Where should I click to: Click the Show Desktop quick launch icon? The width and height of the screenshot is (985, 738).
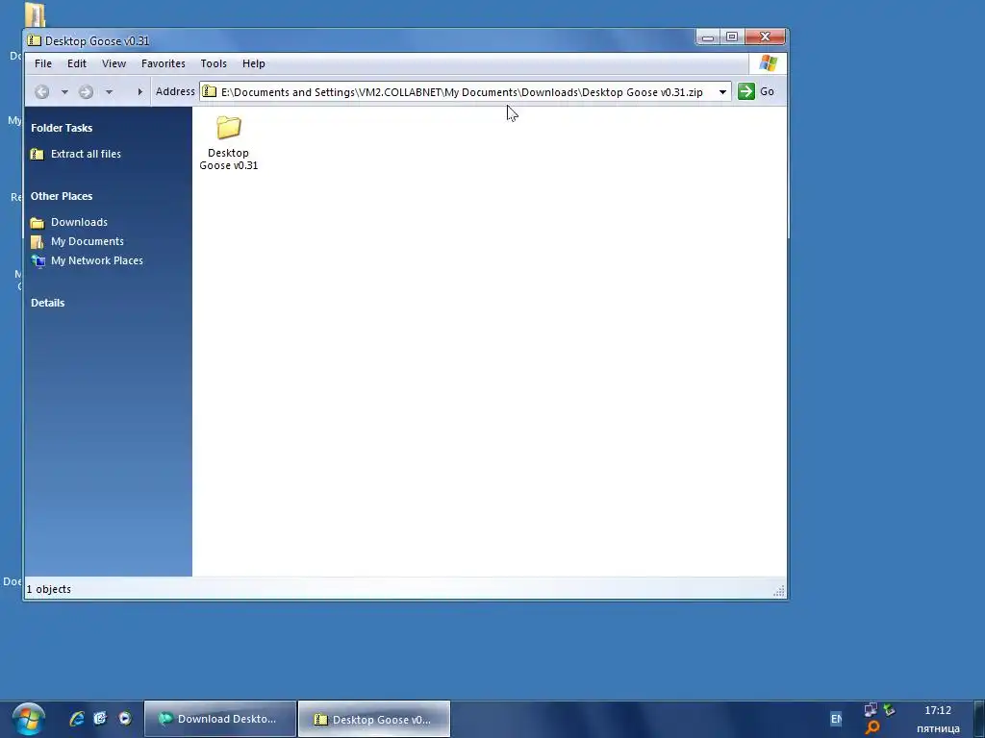pos(100,719)
